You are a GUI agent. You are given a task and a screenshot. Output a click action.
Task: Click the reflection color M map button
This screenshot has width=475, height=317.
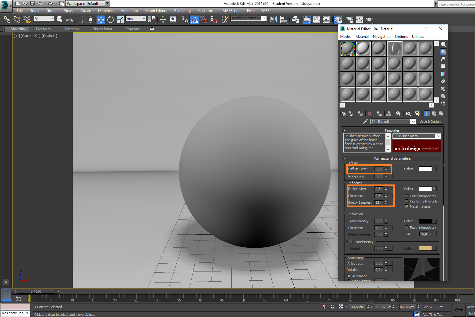coord(434,189)
